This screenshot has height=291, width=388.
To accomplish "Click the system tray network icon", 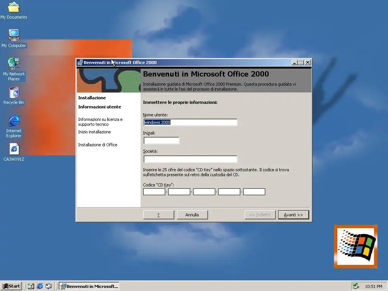I will point(356,286).
